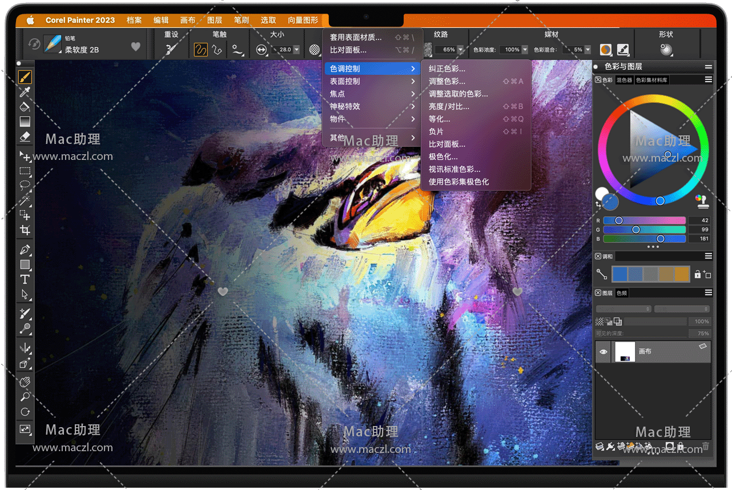This screenshot has width=732, height=490.
Task: Click the Magnifier zoom tool
Action: pyautogui.click(x=25, y=397)
